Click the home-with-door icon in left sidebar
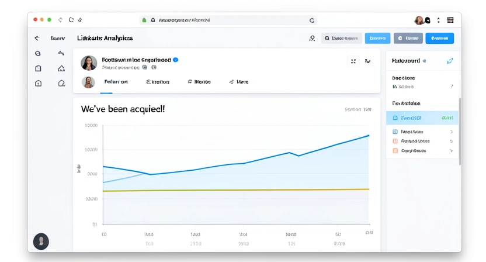Viewport: 486px width, 262px height. click(x=38, y=83)
